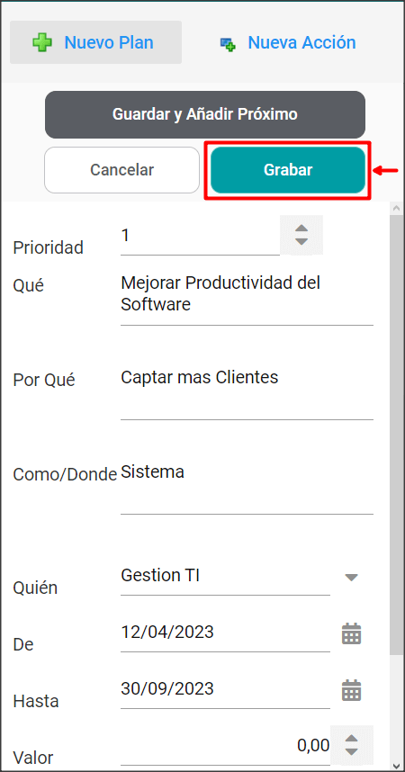
Task: Increase Valor with the up arrow
Action: [x=351, y=739]
